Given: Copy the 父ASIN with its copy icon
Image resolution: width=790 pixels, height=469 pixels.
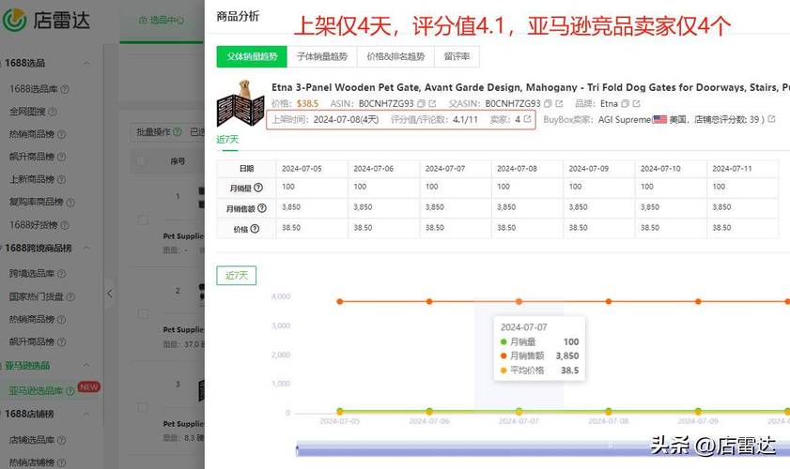Looking at the screenshot, I should click(548, 104).
